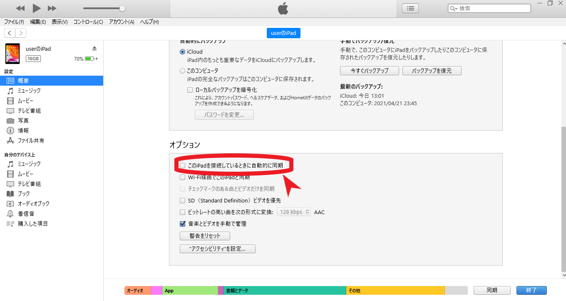Click the rewind playback button
566x301 pixels.
coord(20,8)
